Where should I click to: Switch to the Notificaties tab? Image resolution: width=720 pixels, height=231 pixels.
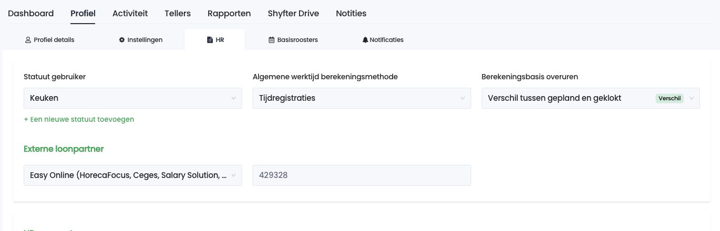[383, 39]
